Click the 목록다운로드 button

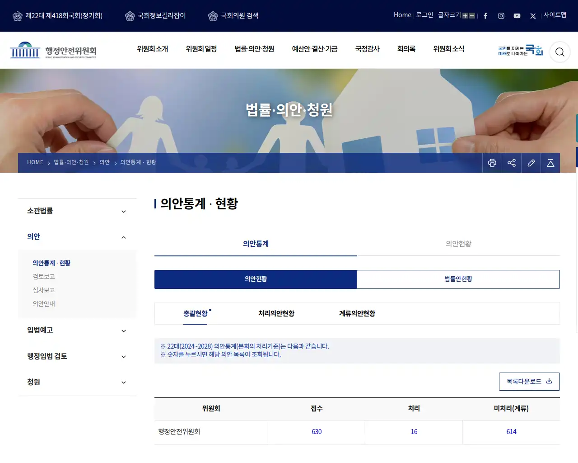pos(529,382)
